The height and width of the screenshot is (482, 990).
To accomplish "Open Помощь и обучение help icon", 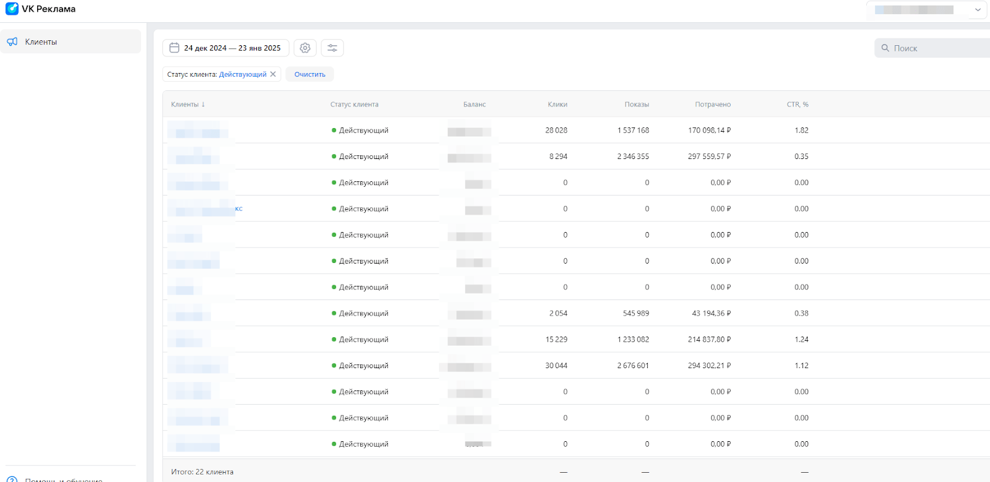I will coord(12,480).
